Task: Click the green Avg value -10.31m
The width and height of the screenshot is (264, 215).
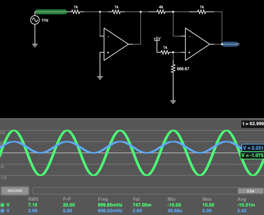Action: click(x=246, y=205)
